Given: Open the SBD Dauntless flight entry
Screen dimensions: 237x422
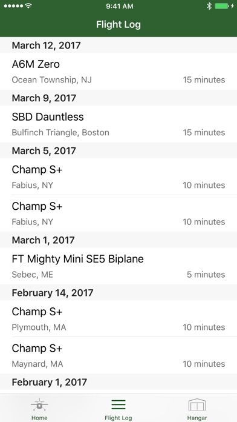Looking at the screenshot, I should click(118, 124).
